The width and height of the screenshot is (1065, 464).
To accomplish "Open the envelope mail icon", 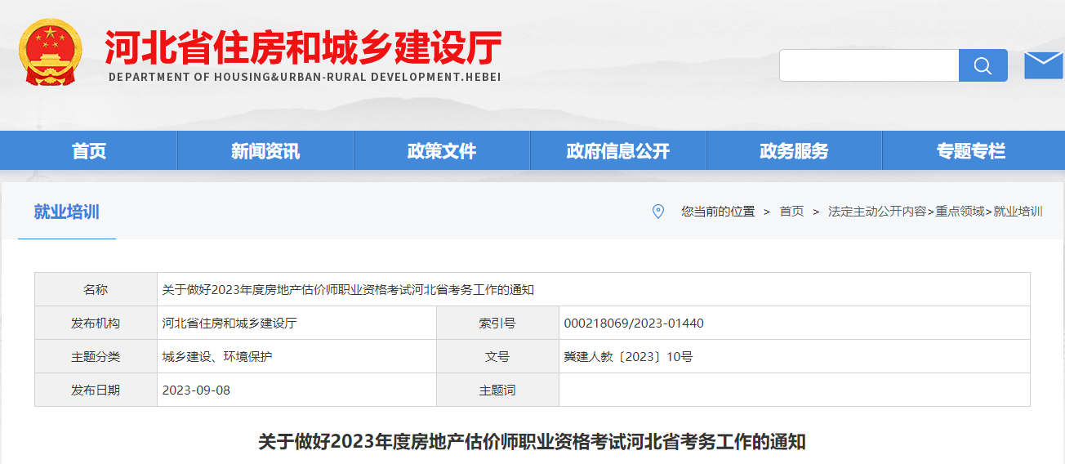I will pyautogui.click(x=1043, y=65).
